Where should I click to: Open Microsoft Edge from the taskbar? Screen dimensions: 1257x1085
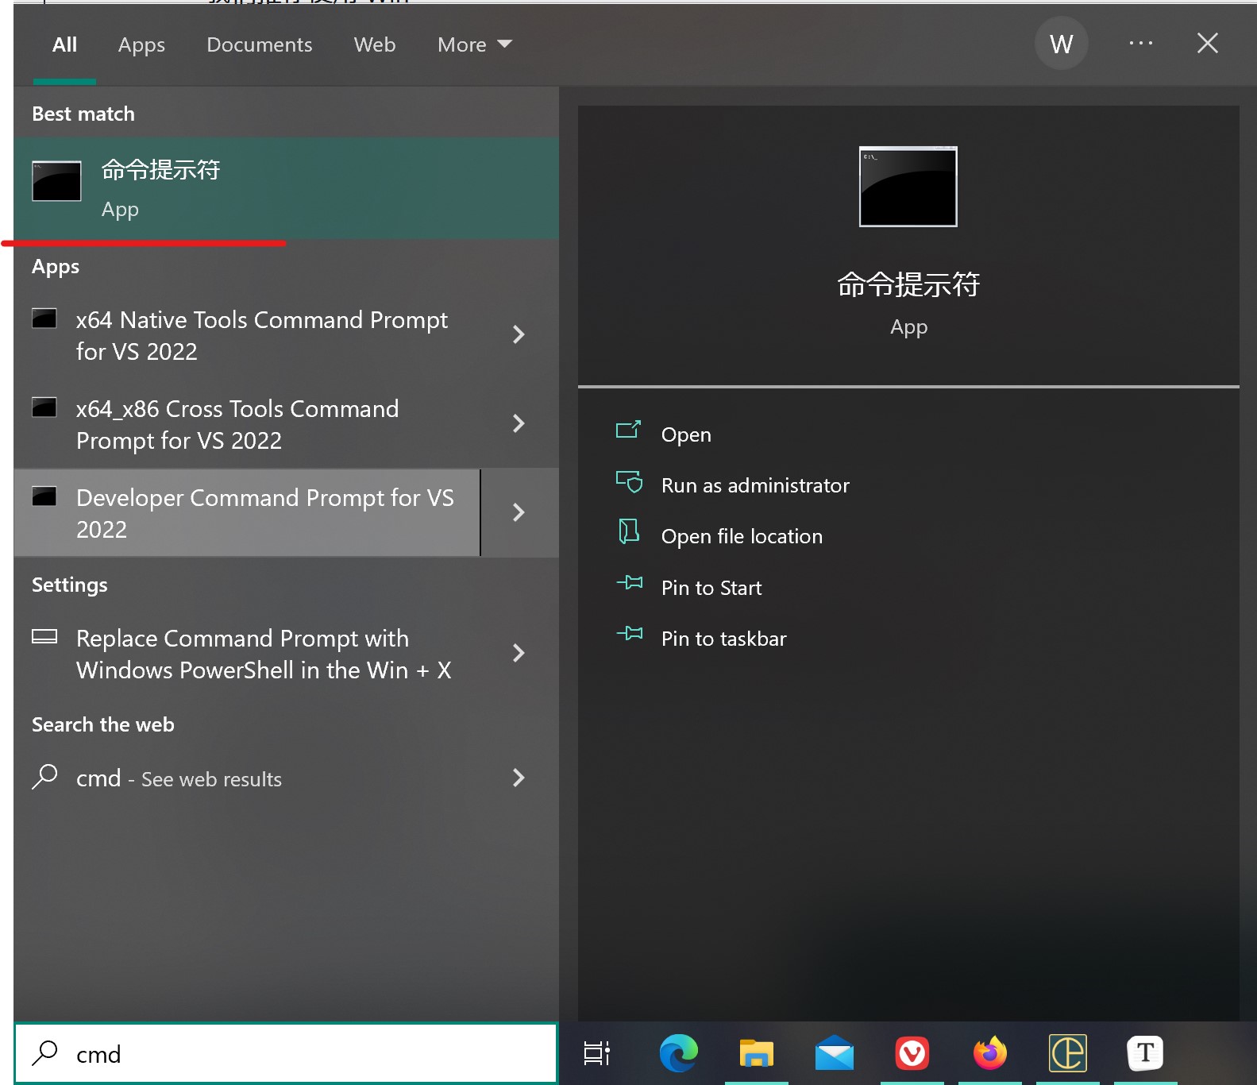678,1053
